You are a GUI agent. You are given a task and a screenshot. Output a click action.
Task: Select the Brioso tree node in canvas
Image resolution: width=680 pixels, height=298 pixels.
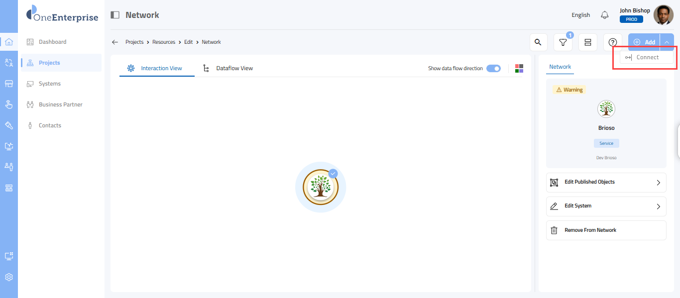pos(321,187)
